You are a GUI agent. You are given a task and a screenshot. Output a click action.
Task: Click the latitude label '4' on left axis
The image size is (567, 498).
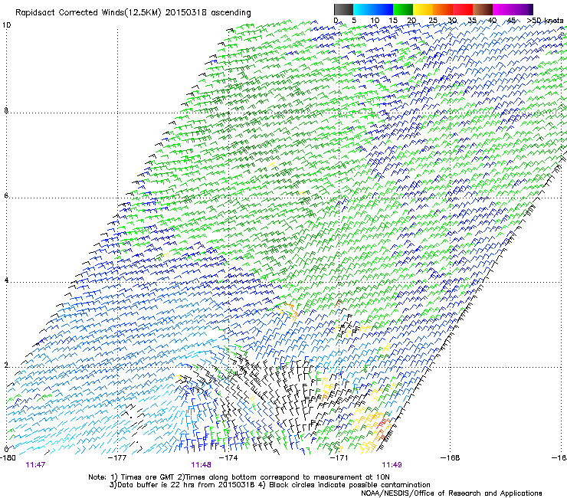click(x=6, y=280)
